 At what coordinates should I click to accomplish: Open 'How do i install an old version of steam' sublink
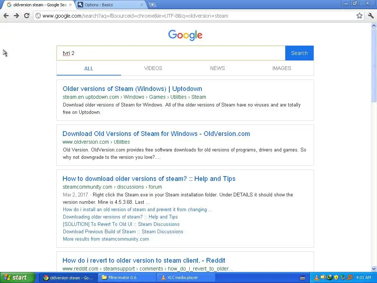point(138,210)
